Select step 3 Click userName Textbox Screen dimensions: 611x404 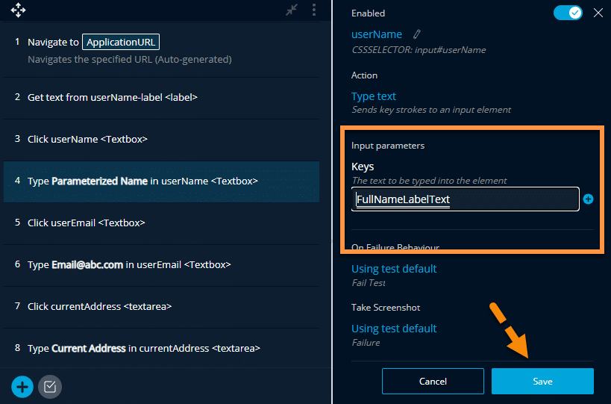(x=161, y=139)
